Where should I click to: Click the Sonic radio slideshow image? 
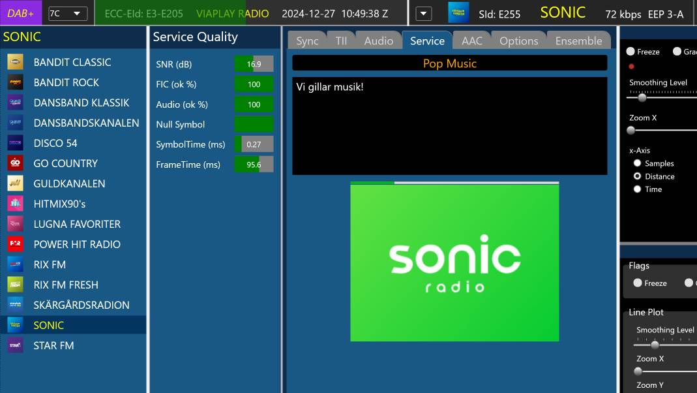tap(454, 262)
